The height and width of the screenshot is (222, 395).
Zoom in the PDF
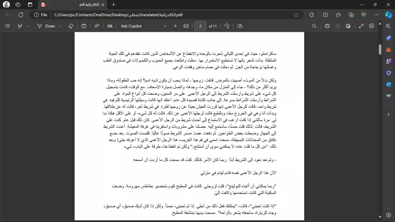(175, 26)
